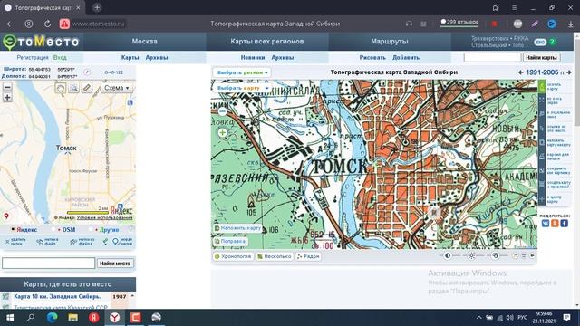The height and width of the screenshot is (326, 580).
Task: Open the Рядом tab
Action: pos(308,256)
